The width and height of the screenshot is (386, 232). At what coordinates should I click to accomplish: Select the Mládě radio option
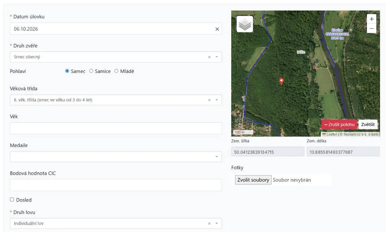coord(116,71)
